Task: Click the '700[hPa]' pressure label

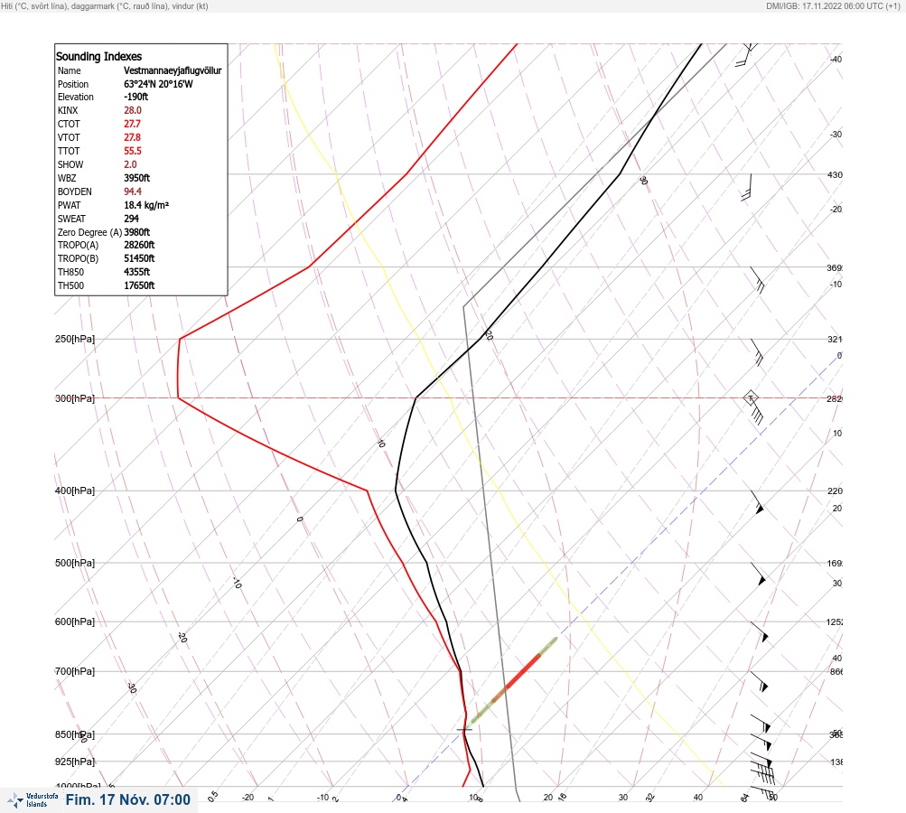Action: [75, 672]
